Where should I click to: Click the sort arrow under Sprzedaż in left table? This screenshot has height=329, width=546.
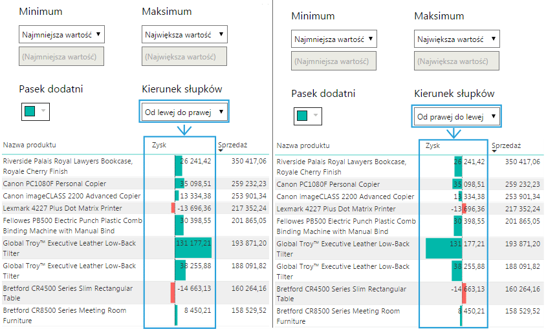tap(221, 151)
